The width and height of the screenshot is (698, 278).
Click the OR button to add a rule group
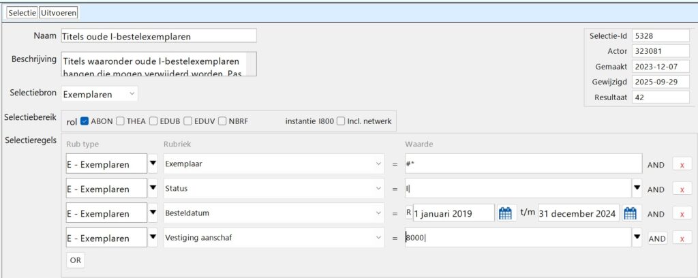pyautogui.click(x=75, y=260)
